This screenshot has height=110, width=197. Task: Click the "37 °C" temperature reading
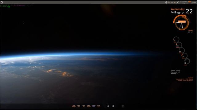[190, 32]
